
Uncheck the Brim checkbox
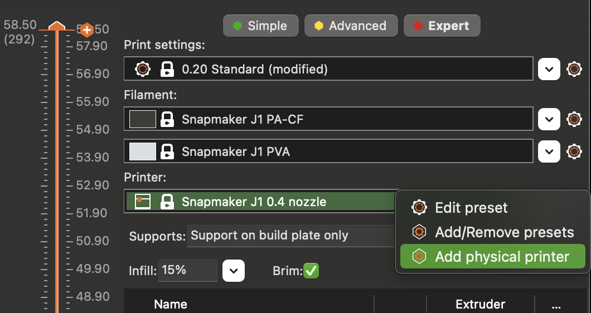click(311, 271)
